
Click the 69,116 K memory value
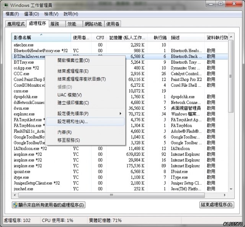click(x=136, y=79)
